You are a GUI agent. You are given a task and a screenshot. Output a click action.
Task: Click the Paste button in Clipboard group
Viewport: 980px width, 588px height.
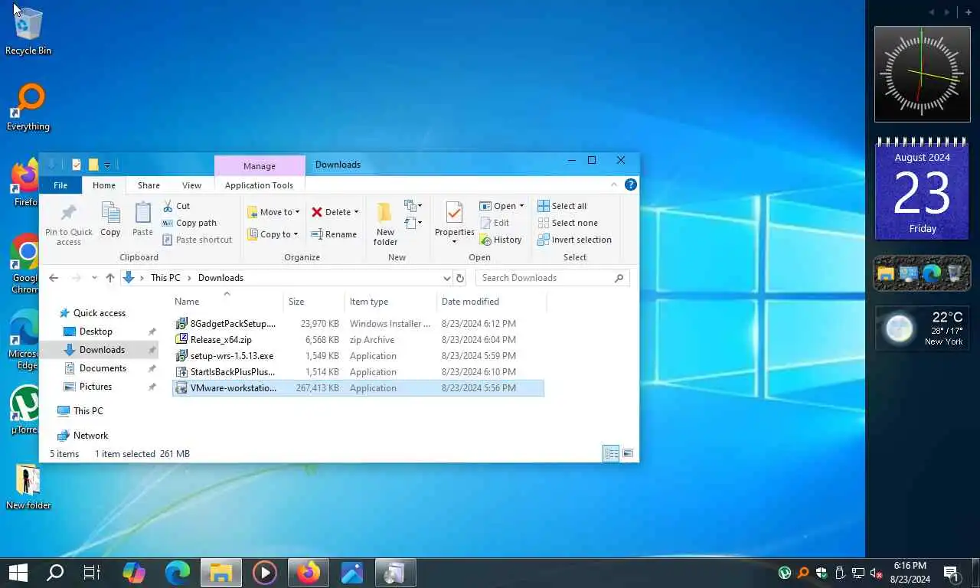pyautogui.click(x=142, y=220)
